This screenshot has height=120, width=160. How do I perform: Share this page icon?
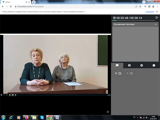click(136, 6)
